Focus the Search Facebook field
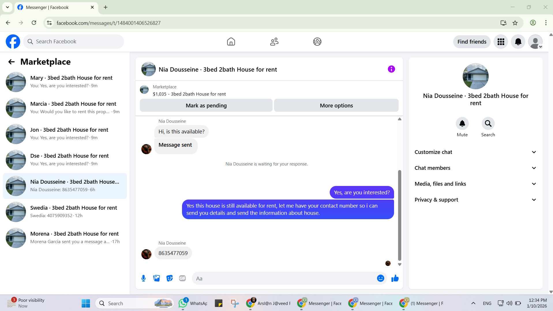553x311 pixels. click(x=74, y=42)
